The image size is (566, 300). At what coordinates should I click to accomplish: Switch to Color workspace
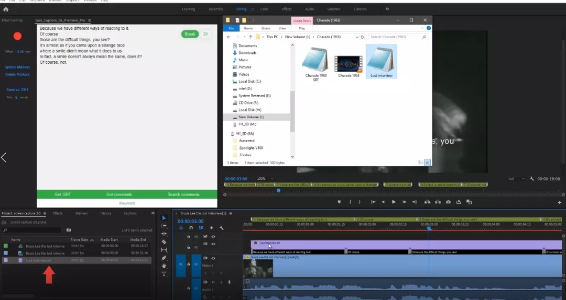264,9
